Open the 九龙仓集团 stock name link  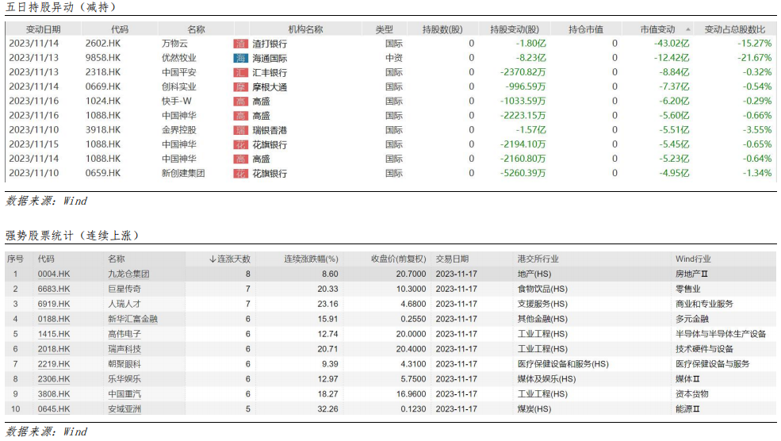pos(128,274)
